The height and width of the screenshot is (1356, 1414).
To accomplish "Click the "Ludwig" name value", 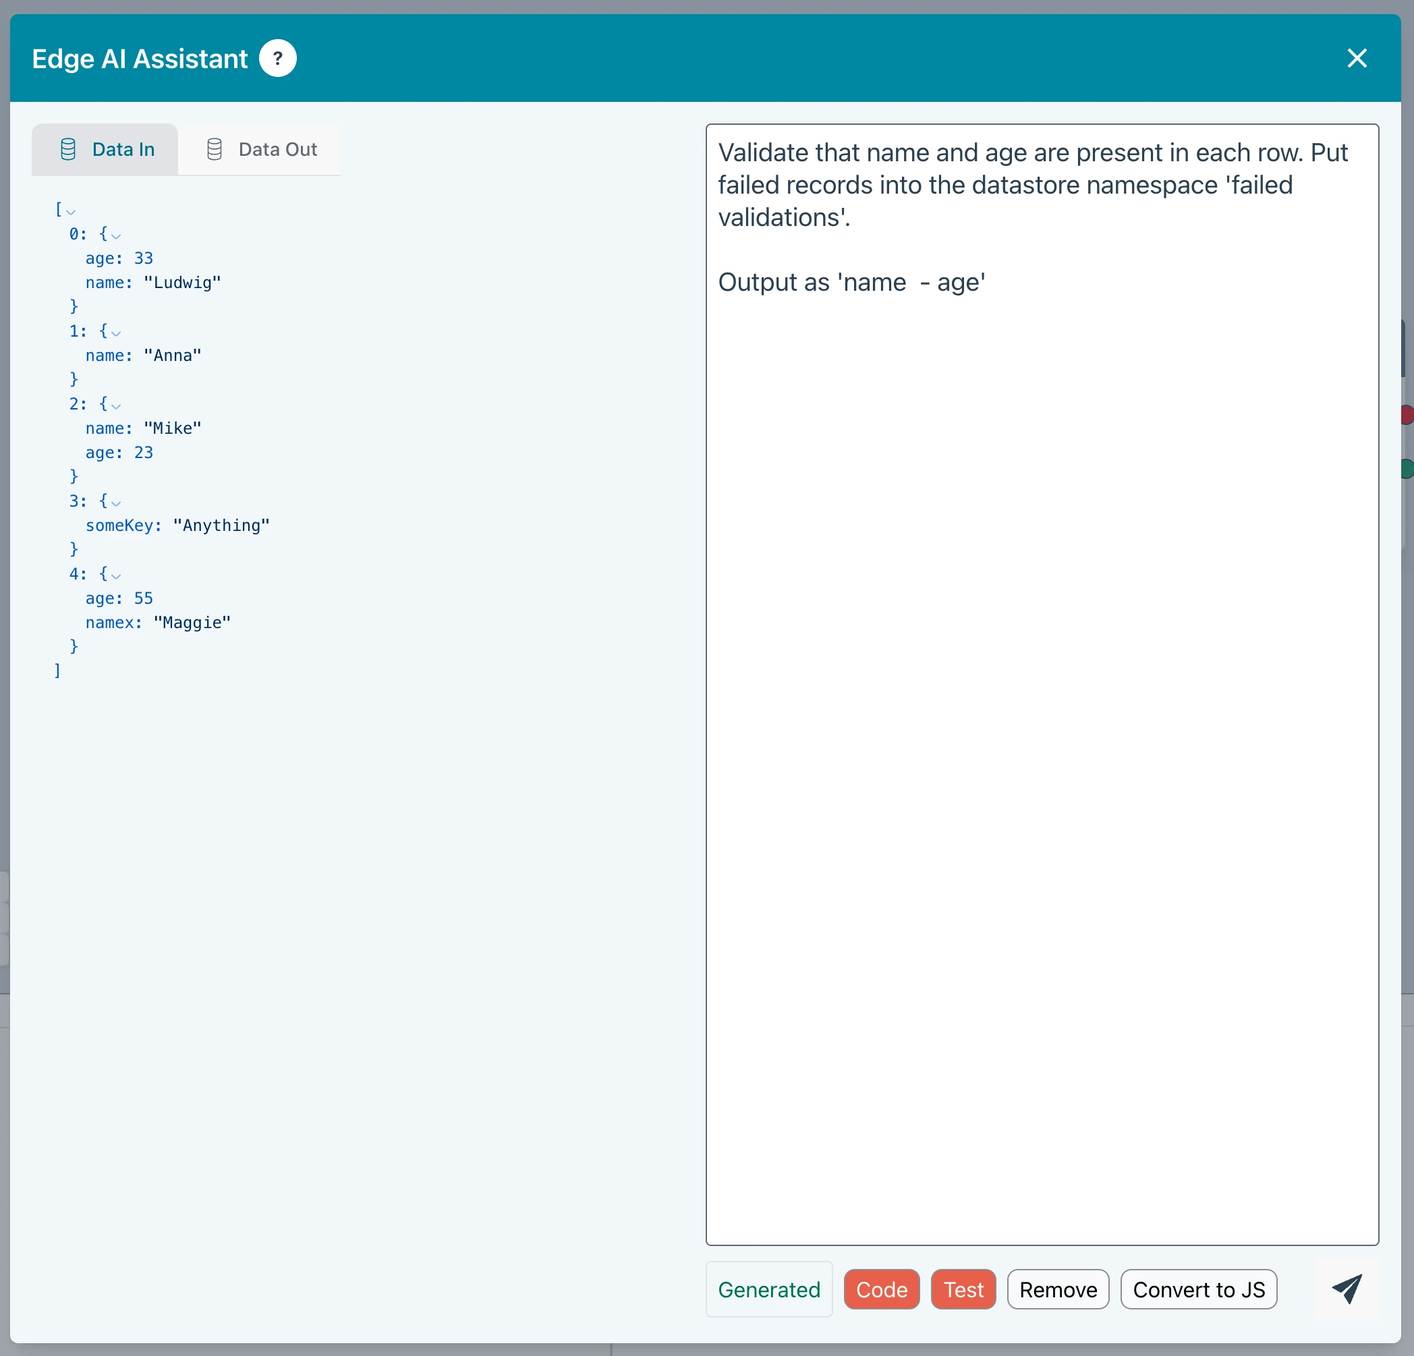I will point(181,283).
